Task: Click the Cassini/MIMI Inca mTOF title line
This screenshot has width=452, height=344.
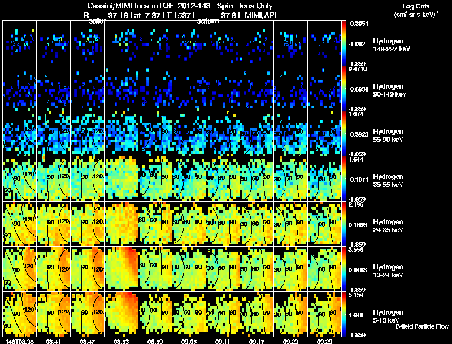Action: [180, 6]
